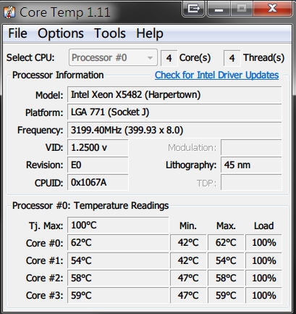The width and height of the screenshot is (296, 314).
Task: Click Core #3 minimum temperature 47°C
Action: click(x=188, y=295)
